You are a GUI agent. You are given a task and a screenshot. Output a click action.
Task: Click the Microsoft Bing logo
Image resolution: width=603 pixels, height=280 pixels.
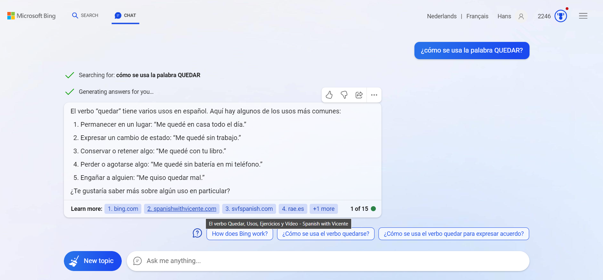[32, 16]
